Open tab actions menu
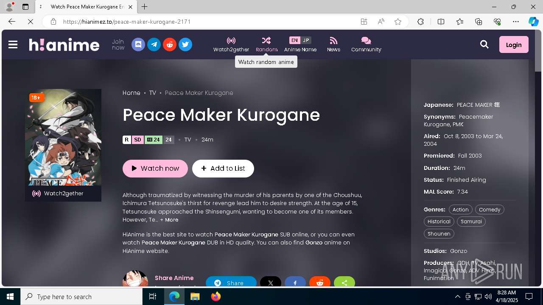The image size is (543, 305). tap(25, 7)
